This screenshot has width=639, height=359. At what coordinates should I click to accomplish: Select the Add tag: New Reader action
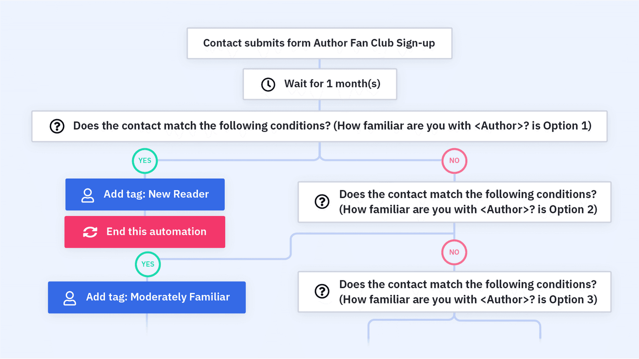[156, 194]
